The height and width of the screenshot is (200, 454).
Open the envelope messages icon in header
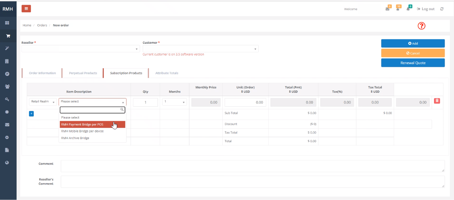pos(387,9)
